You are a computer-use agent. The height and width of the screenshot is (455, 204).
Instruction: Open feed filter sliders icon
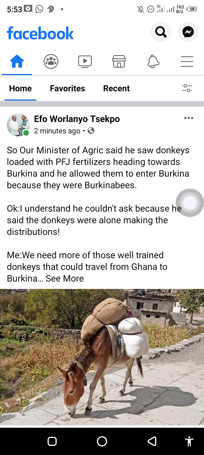[187, 88]
